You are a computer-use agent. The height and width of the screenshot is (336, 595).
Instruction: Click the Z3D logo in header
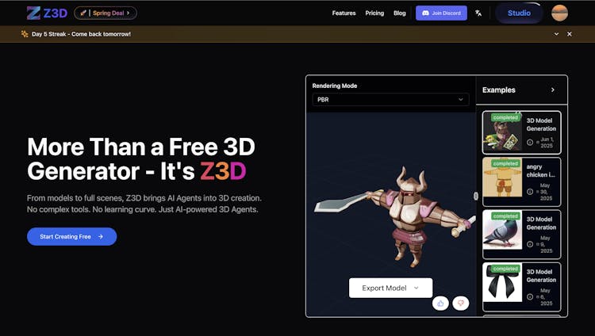pos(47,13)
